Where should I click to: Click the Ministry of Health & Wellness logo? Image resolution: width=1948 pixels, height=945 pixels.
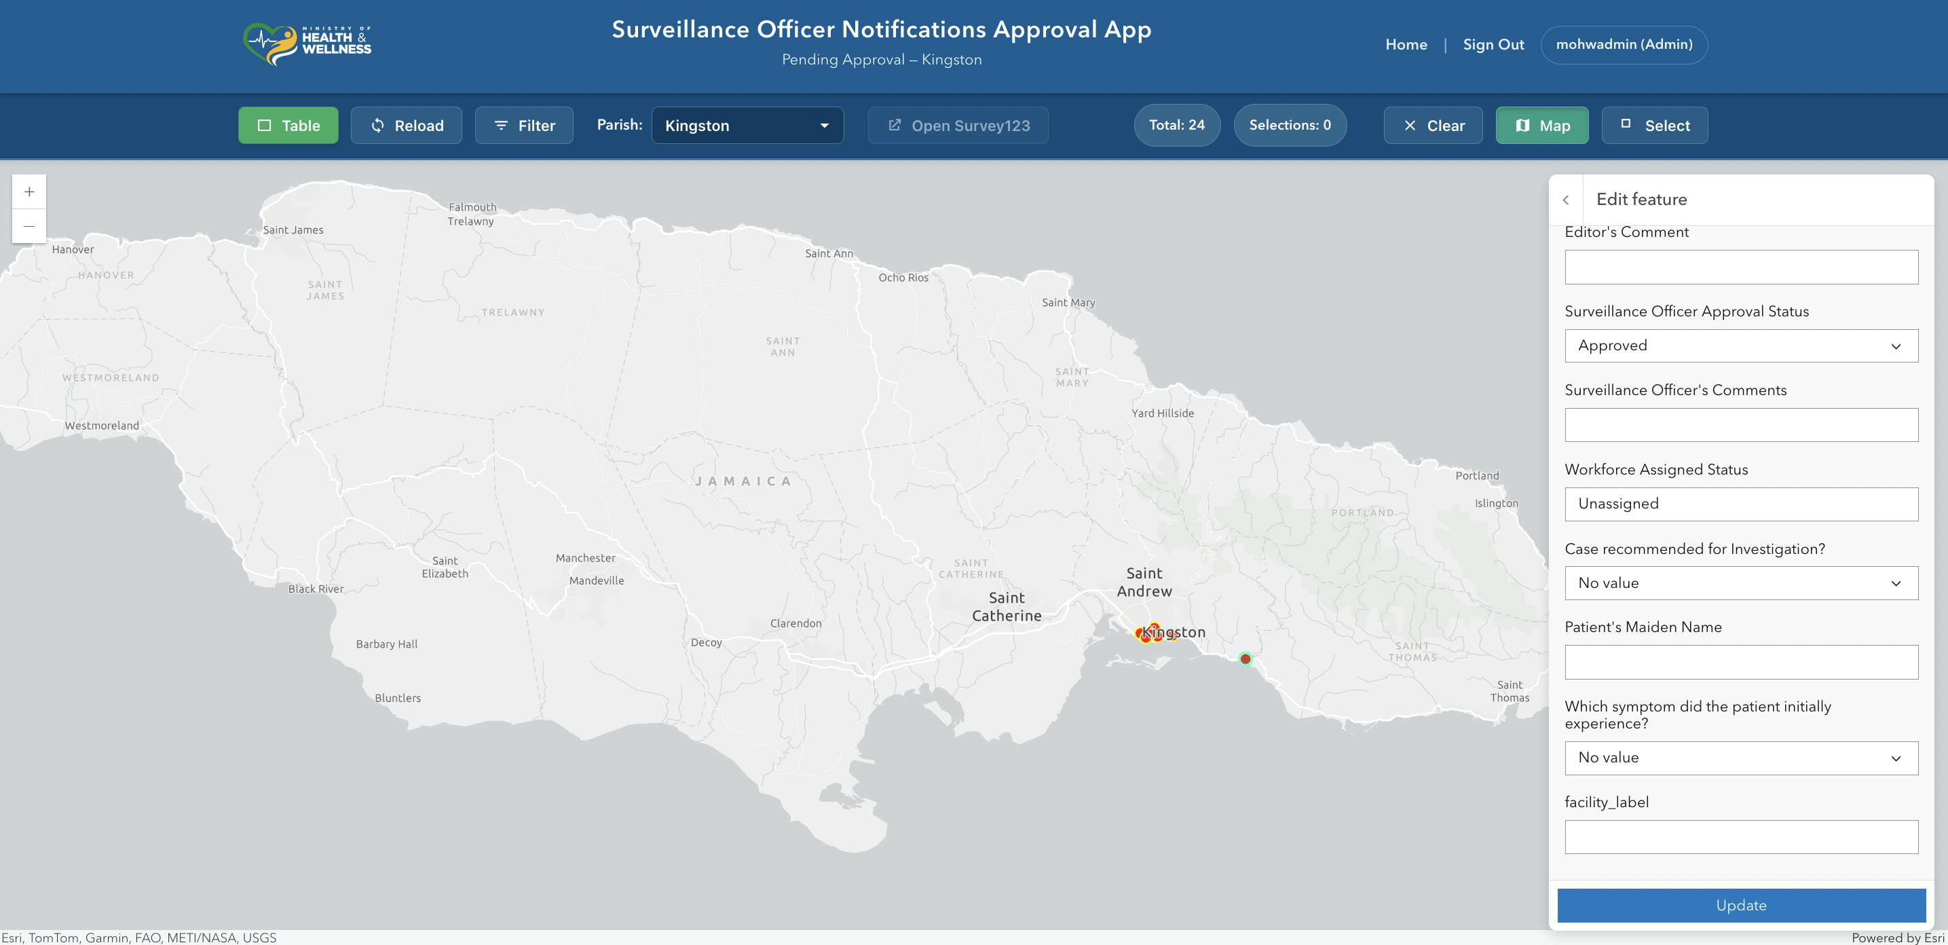[x=307, y=44]
